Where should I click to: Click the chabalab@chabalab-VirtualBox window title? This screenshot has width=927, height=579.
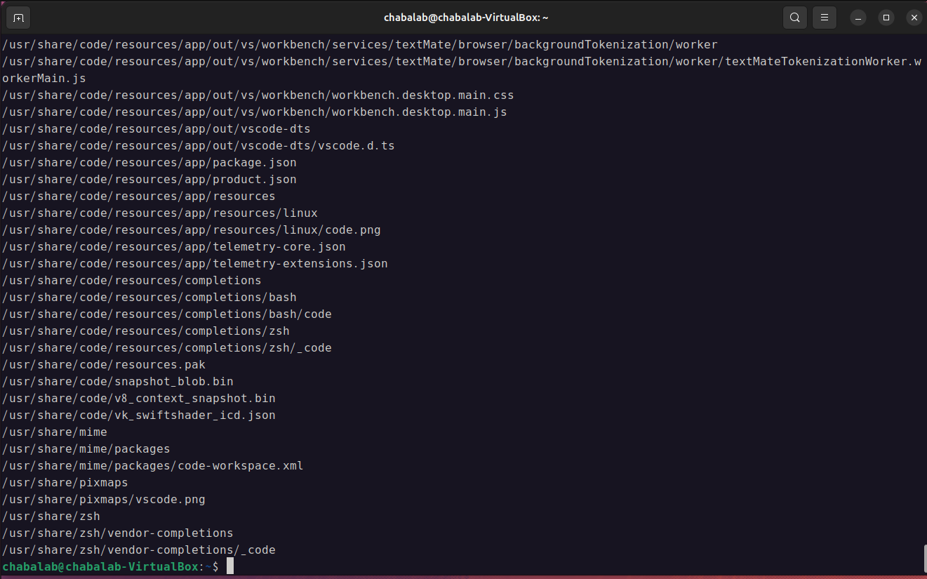point(463,18)
